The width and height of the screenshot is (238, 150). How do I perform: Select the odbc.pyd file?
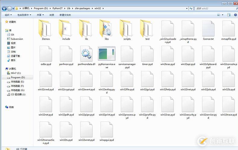point(46,56)
